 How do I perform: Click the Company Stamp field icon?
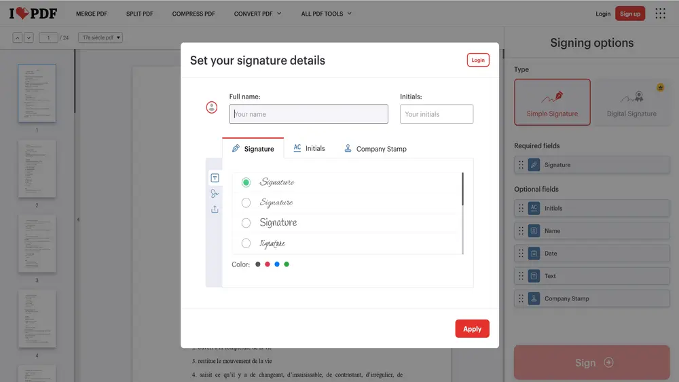(x=534, y=298)
